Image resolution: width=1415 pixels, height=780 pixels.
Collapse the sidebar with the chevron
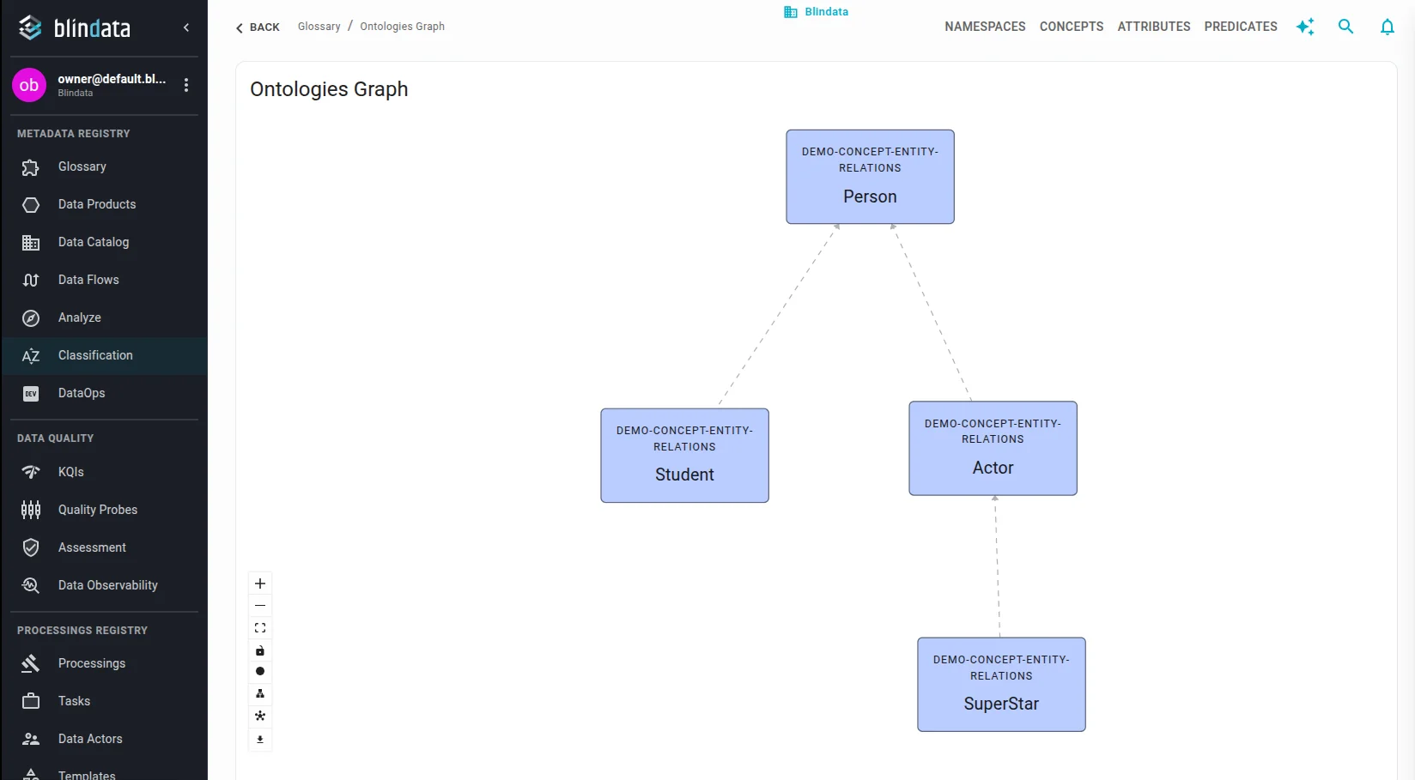[x=186, y=27]
